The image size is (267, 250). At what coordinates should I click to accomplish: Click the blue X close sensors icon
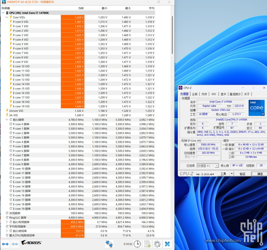coord(167,244)
